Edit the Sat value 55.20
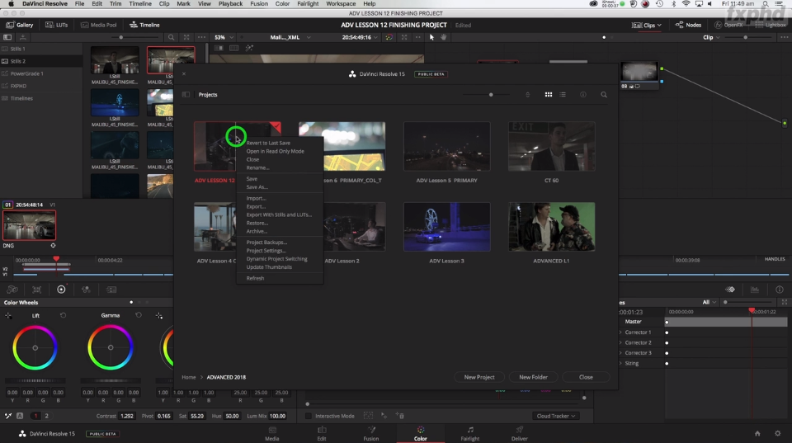Viewport: 792px width, 443px height. coord(197,416)
